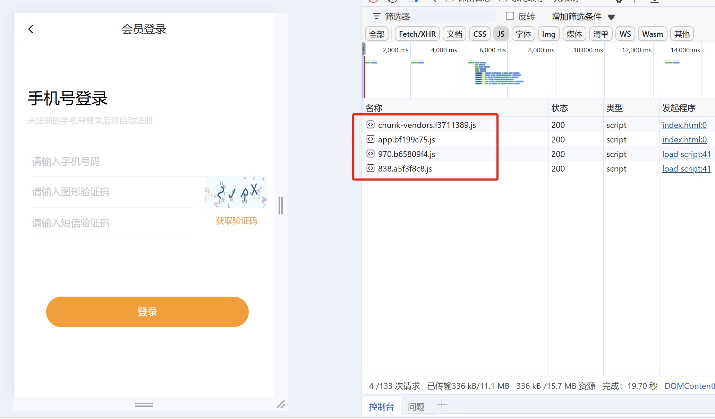Click the 获取验证码 link
This screenshot has width=715, height=419.
click(236, 221)
